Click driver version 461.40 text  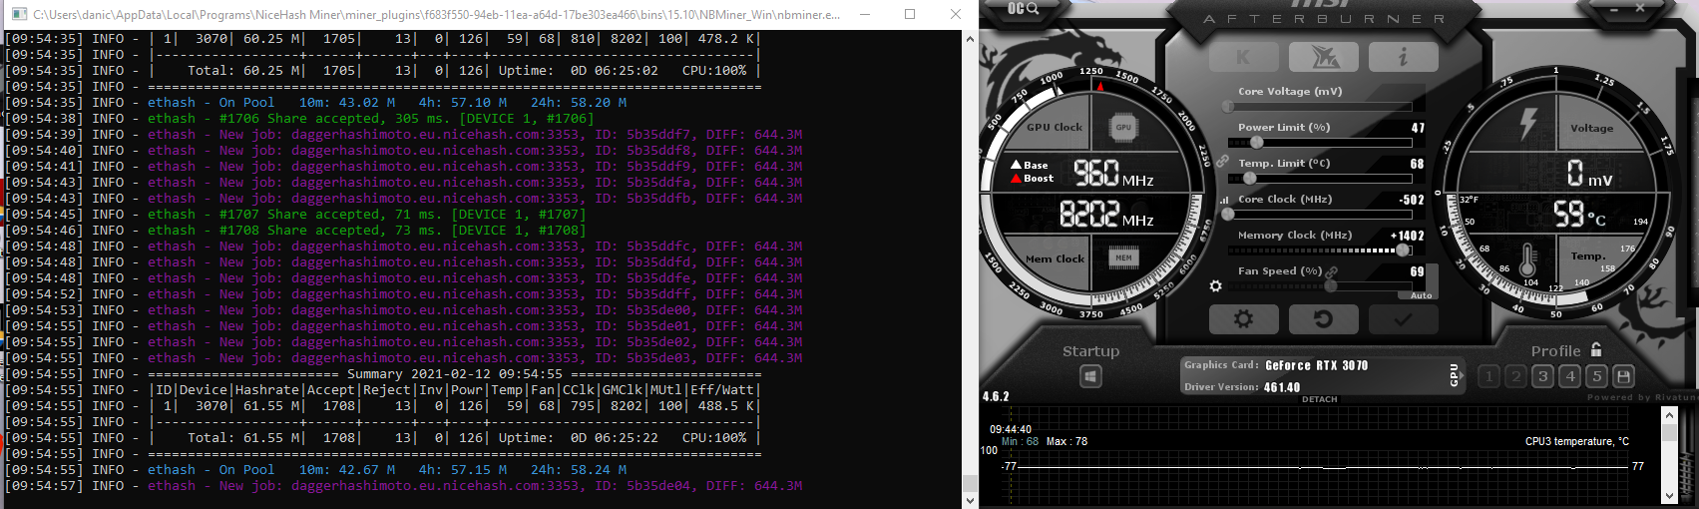tap(1282, 387)
